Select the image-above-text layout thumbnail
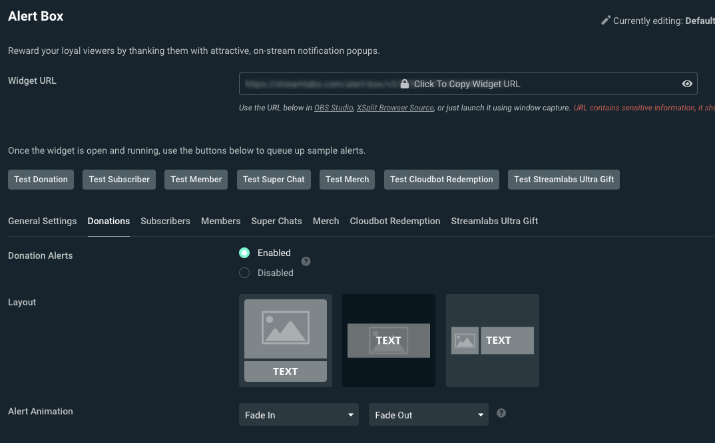This screenshot has height=443, width=715. tap(285, 340)
